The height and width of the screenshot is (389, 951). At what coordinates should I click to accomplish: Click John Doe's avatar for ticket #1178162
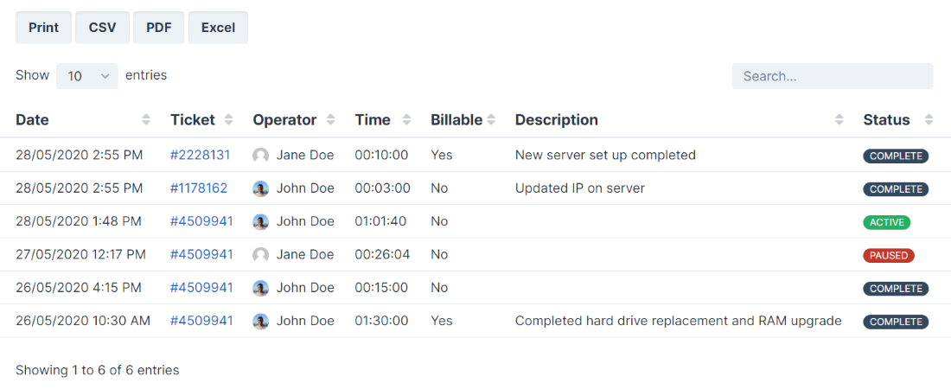pyautogui.click(x=260, y=188)
